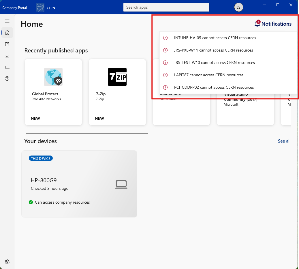Click NEW label on 7-Zip card
This screenshot has height=269, width=299.
click(99, 118)
